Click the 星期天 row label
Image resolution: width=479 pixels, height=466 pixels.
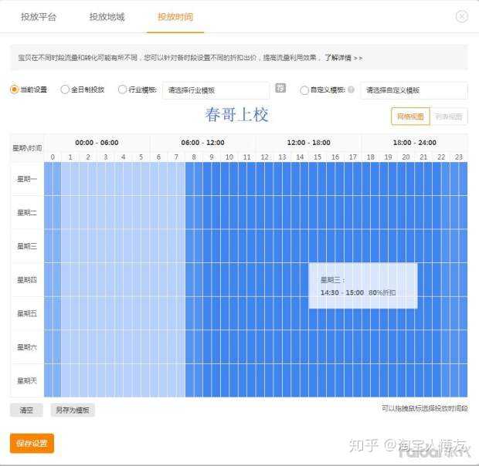pos(27,380)
